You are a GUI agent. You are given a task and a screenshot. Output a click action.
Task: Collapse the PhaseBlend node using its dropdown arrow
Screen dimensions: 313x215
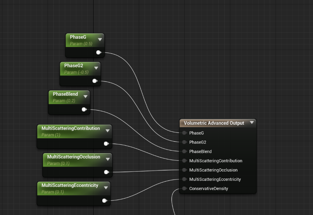85,96
